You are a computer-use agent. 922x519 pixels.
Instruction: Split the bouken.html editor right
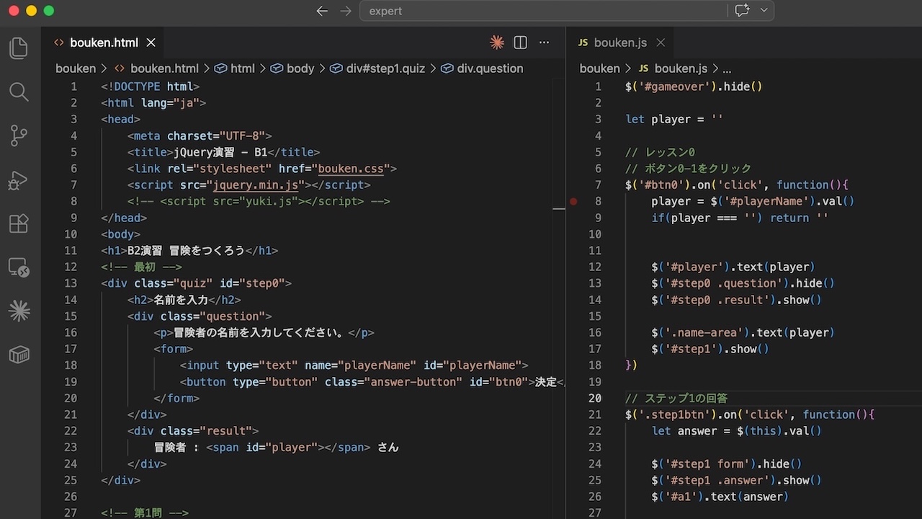click(x=521, y=43)
